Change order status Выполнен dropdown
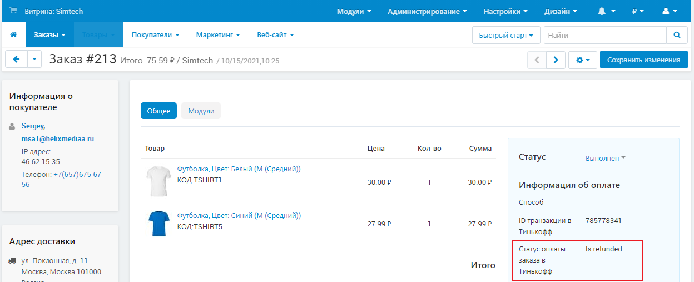This screenshot has width=694, height=282. pos(605,158)
